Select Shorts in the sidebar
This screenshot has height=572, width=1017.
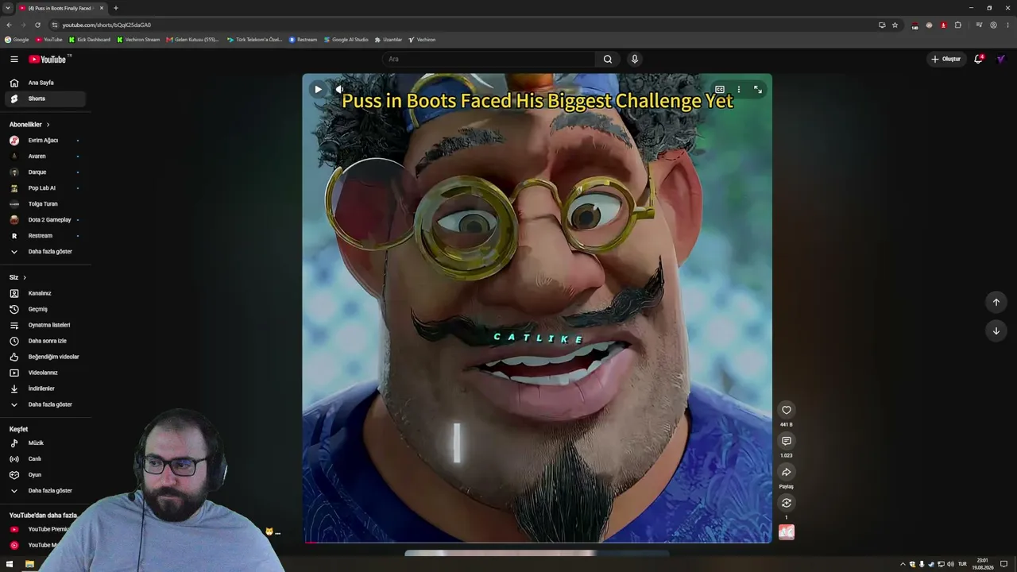pos(45,99)
